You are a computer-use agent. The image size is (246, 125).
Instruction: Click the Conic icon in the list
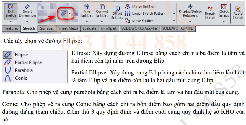point(7,78)
